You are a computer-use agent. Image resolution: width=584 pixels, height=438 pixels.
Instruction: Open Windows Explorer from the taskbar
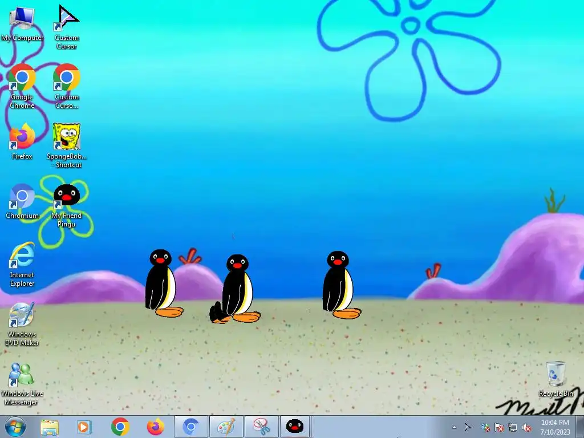click(x=49, y=427)
